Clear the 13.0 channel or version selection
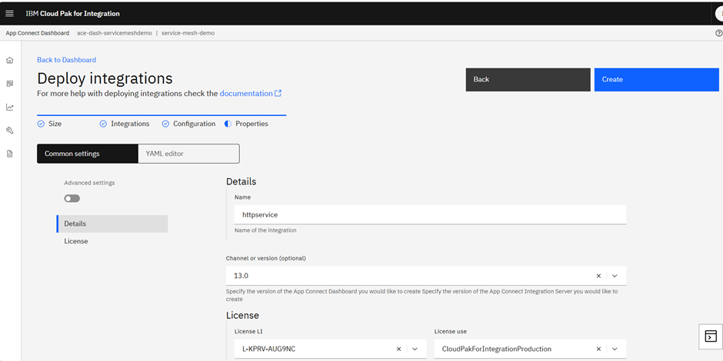Screen dimensions: 723x361 [598, 276]
